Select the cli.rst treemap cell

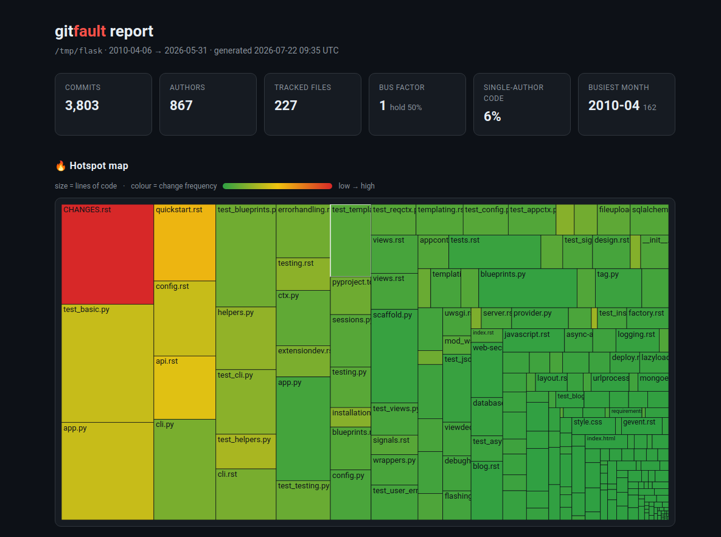(x=246, y=494)
